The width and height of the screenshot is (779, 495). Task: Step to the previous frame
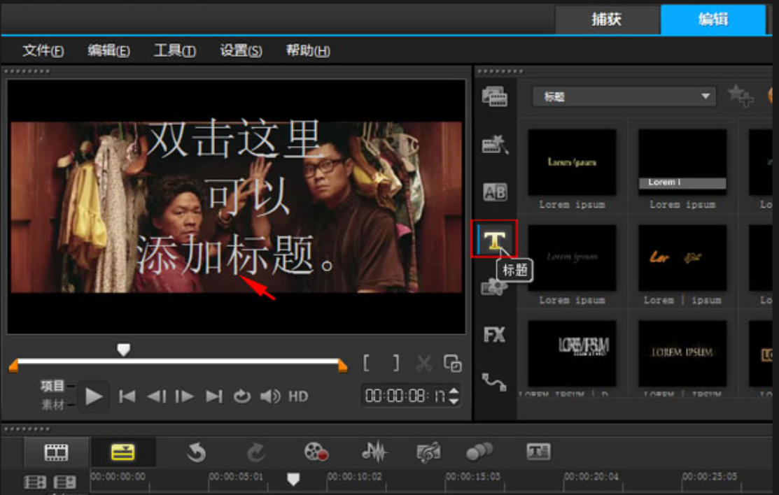pyautogui.click(x=157, y=396)
